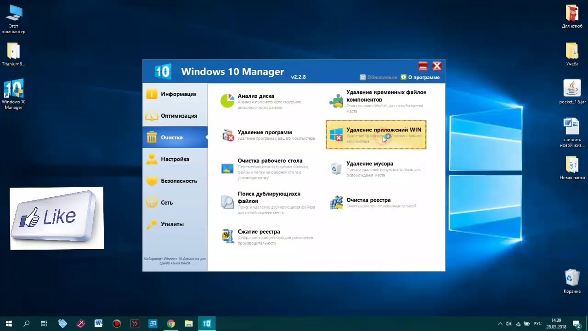Screen dimensions: 588x331
Task: Click the Like button image
Action: (x=57, y=218)
